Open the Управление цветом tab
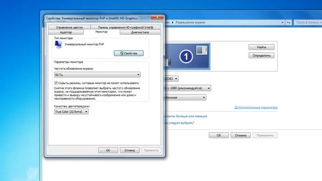 click(69, 27)
